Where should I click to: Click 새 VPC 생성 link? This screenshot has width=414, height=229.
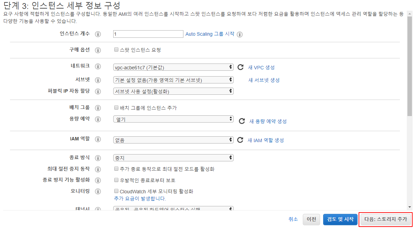click(x=261, y=68)
